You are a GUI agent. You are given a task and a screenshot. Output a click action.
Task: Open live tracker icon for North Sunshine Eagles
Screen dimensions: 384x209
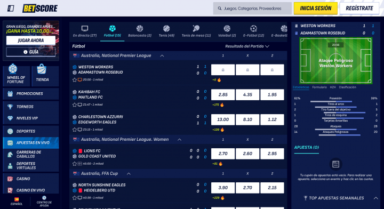(x=80, y=198)
